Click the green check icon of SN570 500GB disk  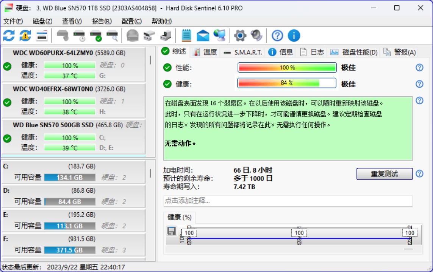[8, 139]
